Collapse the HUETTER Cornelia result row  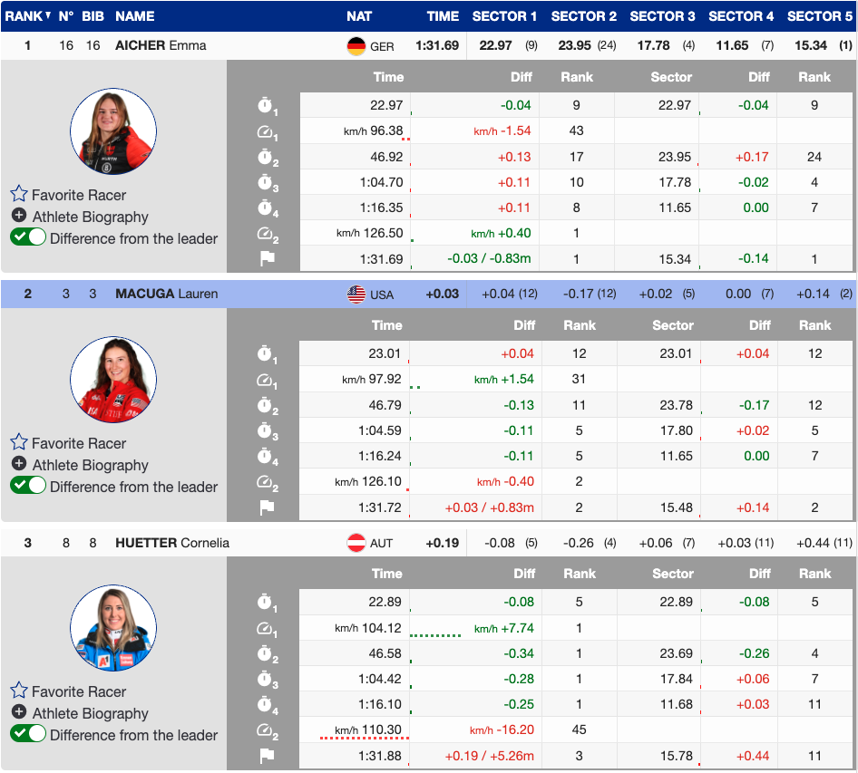click(x=171, y=543)
